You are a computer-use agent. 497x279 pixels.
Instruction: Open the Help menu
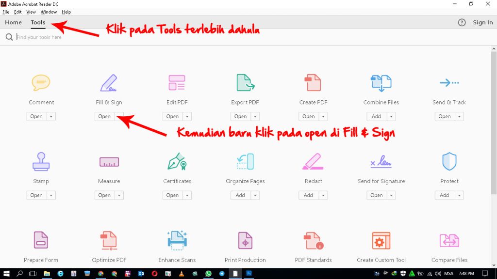66,12
